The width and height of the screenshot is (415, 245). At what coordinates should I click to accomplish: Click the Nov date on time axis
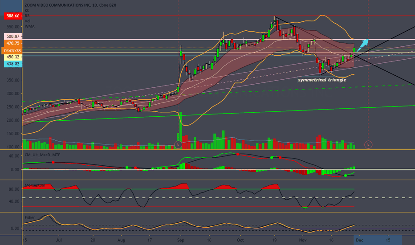[x=303, y=240]
